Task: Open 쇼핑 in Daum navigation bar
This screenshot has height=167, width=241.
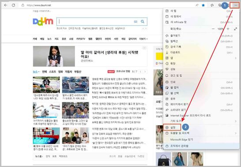Action: [71, 39]
